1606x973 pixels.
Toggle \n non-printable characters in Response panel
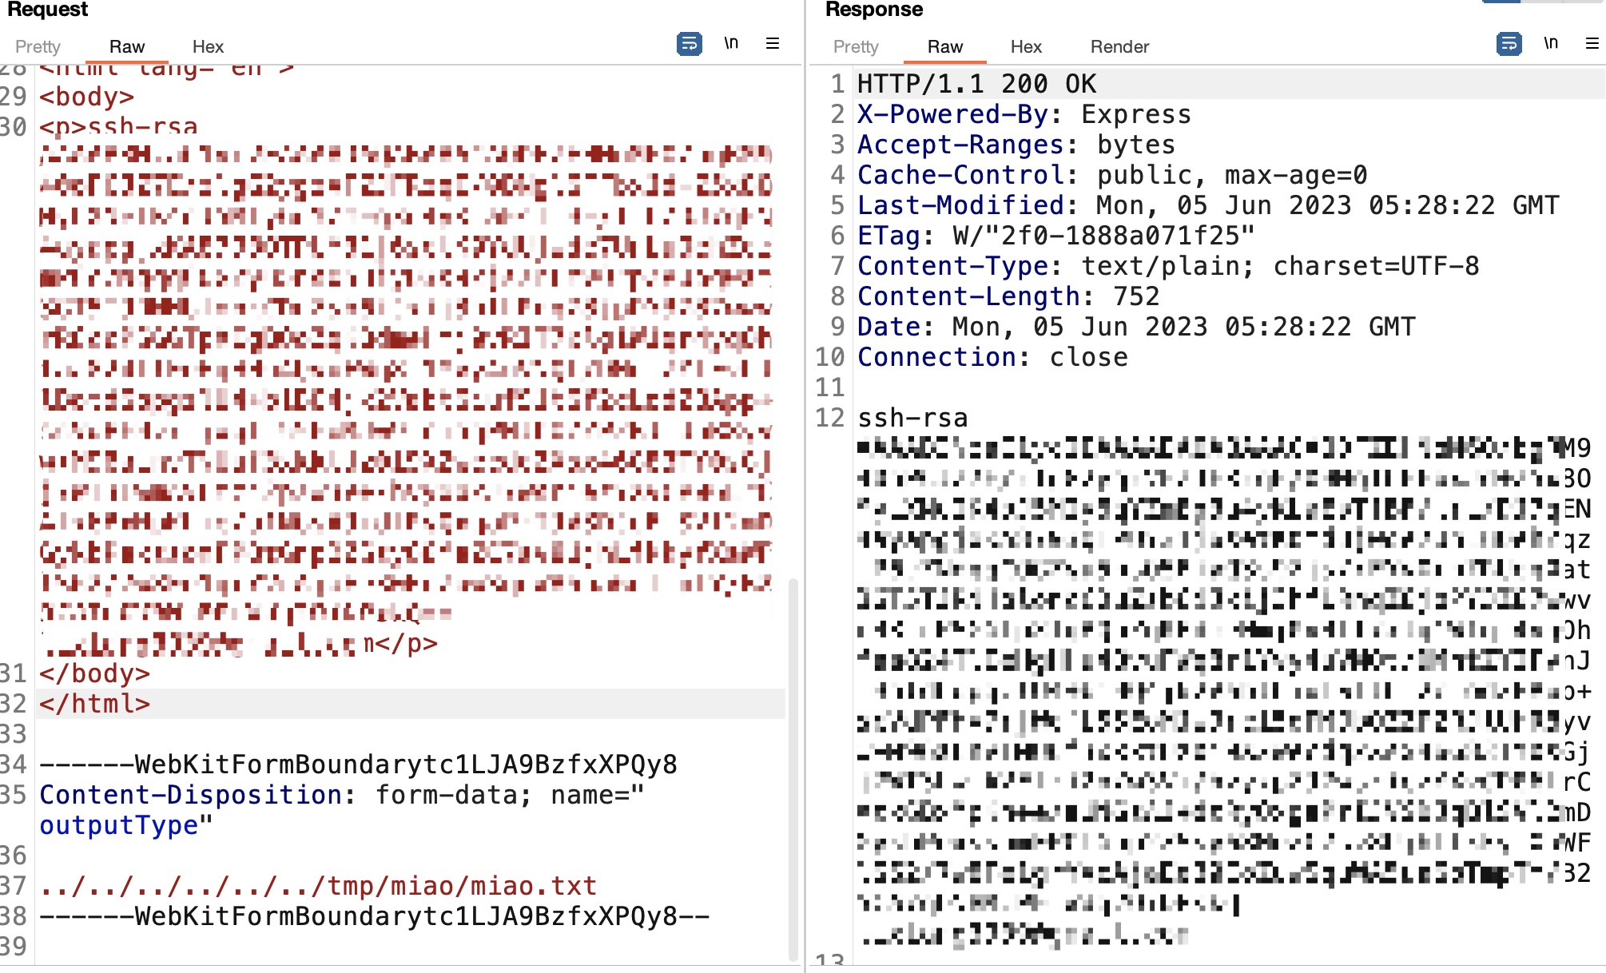1551,43
